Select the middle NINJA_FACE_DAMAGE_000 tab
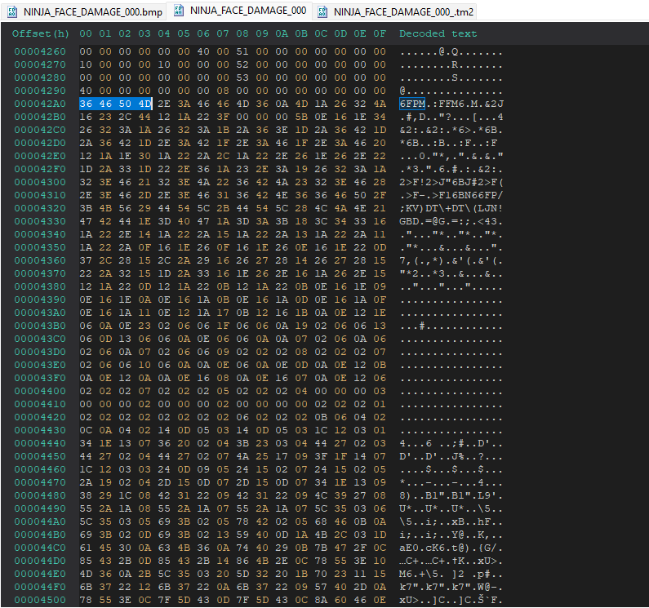This screenshot has width=649, height=608. pos(240,11)
